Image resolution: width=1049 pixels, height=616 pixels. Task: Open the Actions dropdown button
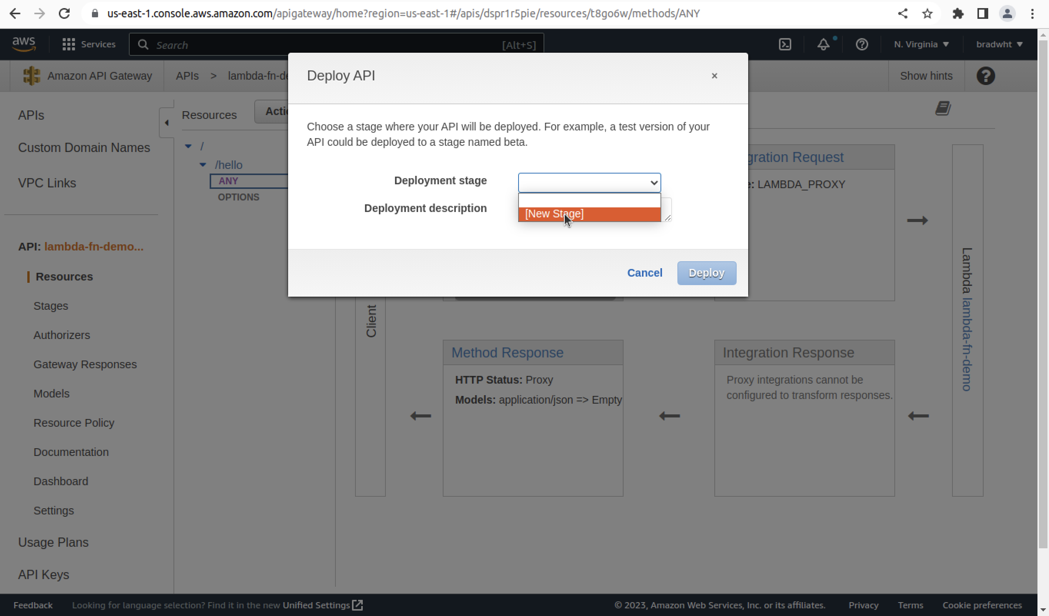(x=272, y=112)
